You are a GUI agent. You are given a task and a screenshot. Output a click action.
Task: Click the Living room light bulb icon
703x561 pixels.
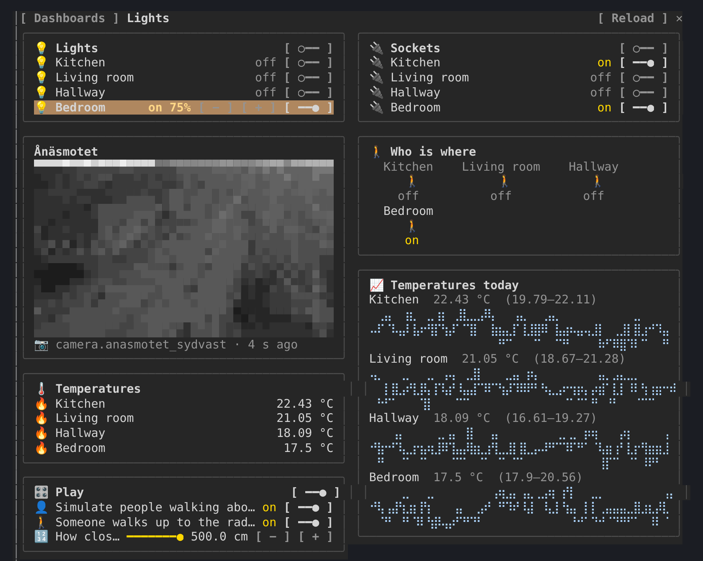41,77
